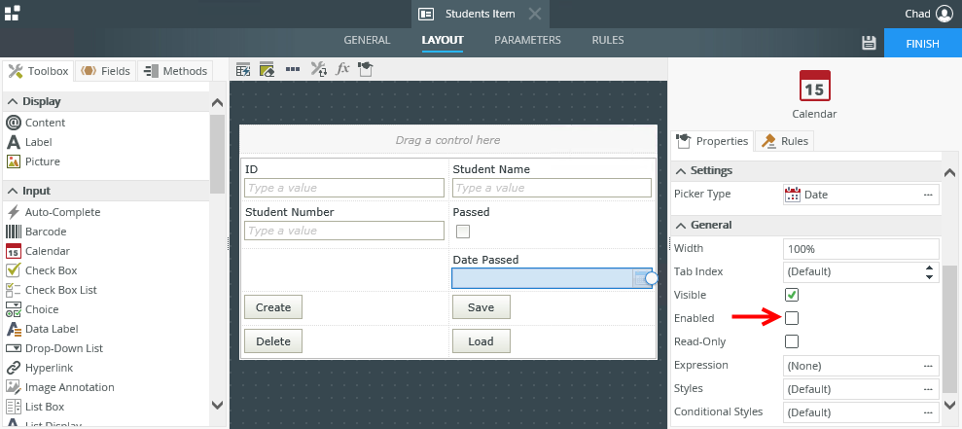Collapse the Input group in Toolbox
This screenshot has width=962, height=429.
[x=13, y=191]
